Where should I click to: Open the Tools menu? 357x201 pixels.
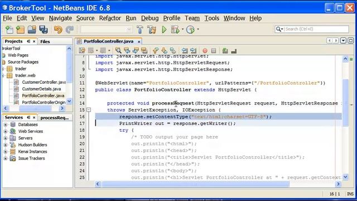pyautogui.click(x=212, y=18)
